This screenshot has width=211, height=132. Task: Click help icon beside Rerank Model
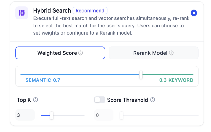[171, 53]
